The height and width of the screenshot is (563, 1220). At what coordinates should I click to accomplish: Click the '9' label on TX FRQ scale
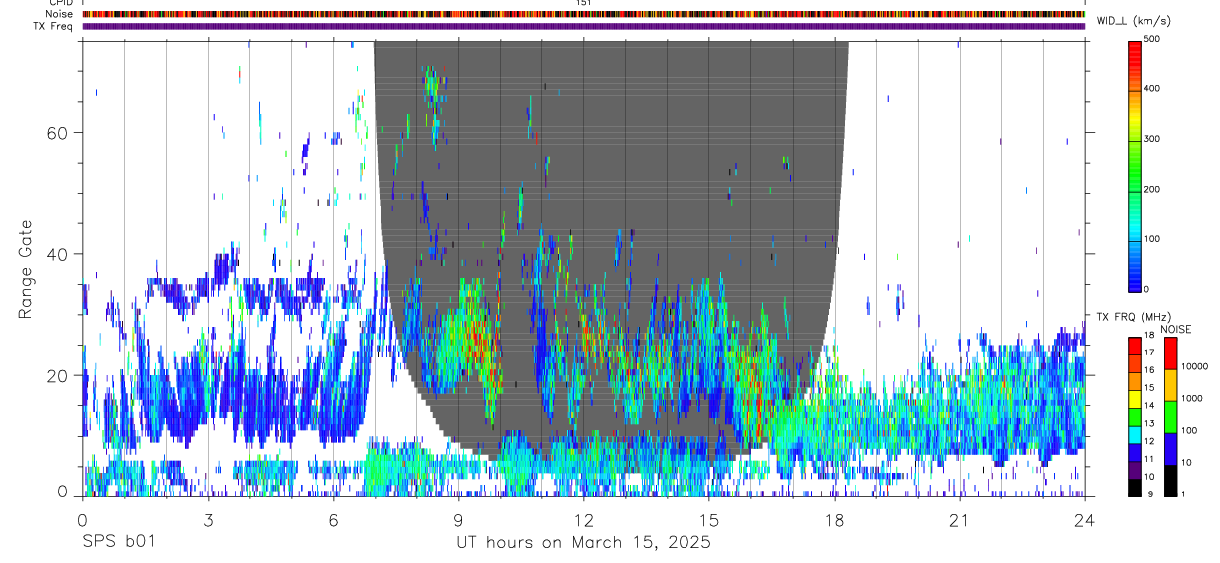click(1149, 493)
